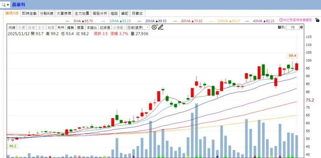The width and height of the screenshot is (321, 158).
Task: Click the 10MA legend color line
Action: coord(103,21)
